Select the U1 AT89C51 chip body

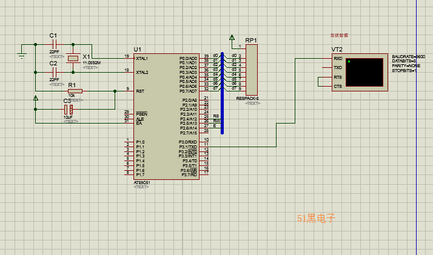[167, 117]
